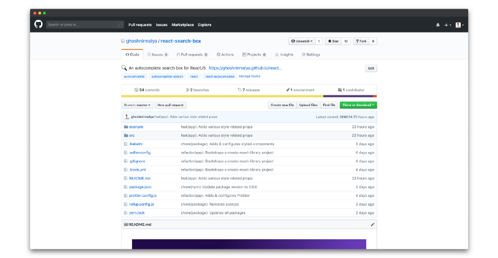Viewport: 498px width, 258px height.
Task: Open the plus create-new dropdown
Action: coord(448,25)
